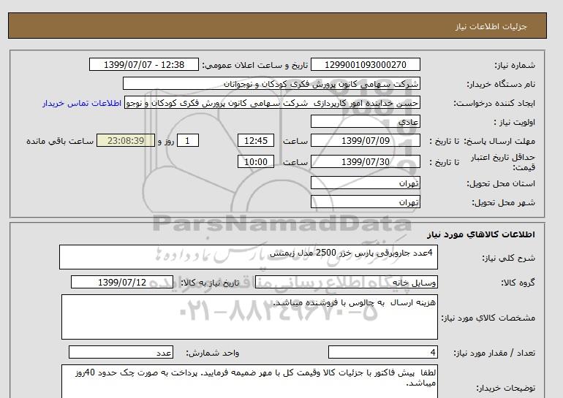Select the remaining days field showing 1
Screen dimensions: 563x398
188,140
